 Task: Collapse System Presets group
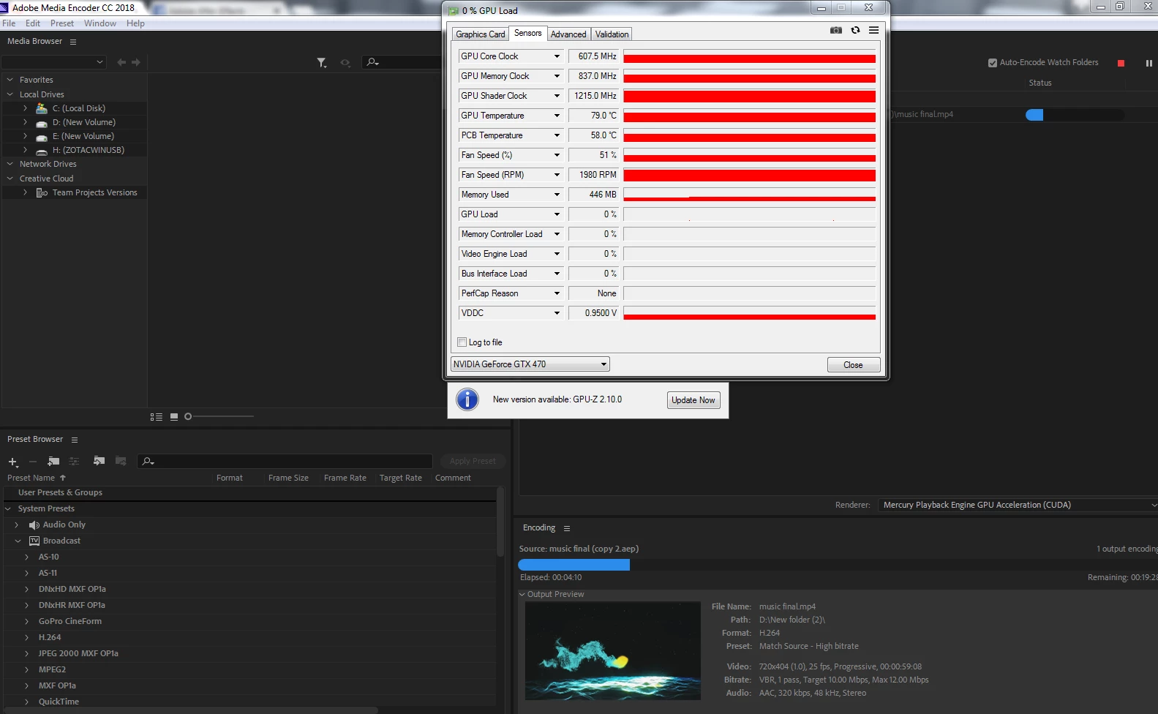pyautogui.click(x=9, y=509)
